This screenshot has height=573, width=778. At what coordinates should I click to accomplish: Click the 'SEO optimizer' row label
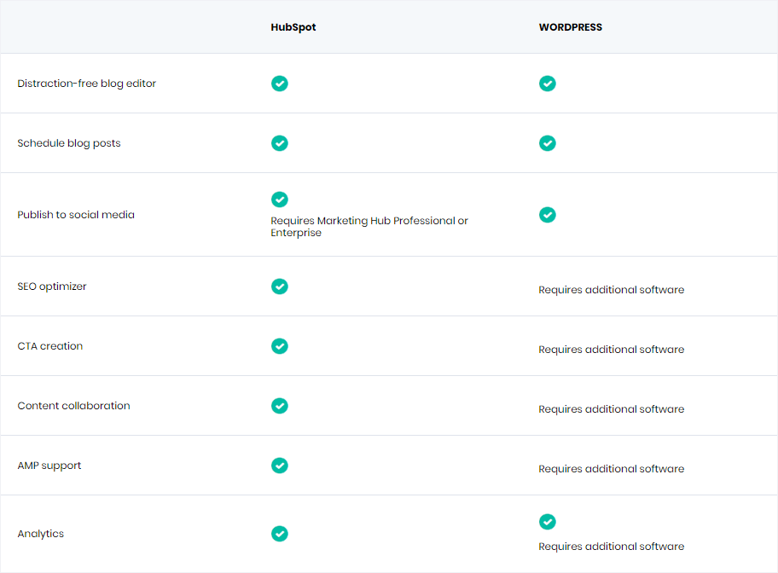tap(52, 286)
